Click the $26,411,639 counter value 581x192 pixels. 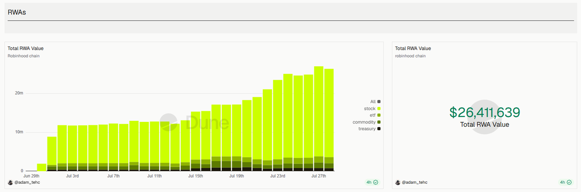click(485, 112)
